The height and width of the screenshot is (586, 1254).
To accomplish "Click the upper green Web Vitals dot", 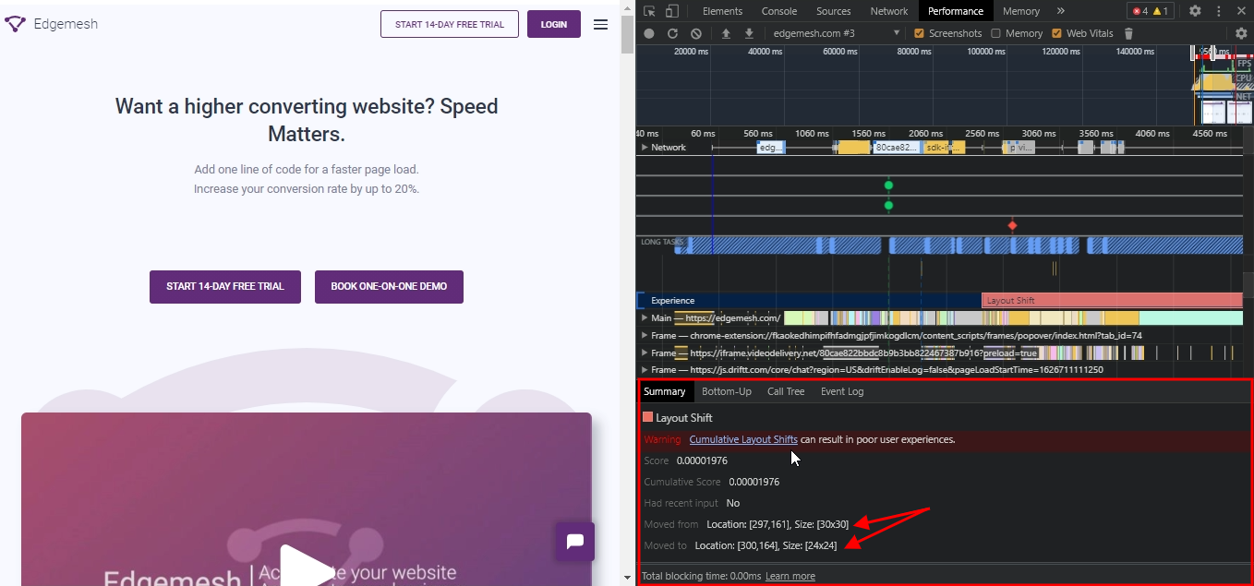I will 888,185.
